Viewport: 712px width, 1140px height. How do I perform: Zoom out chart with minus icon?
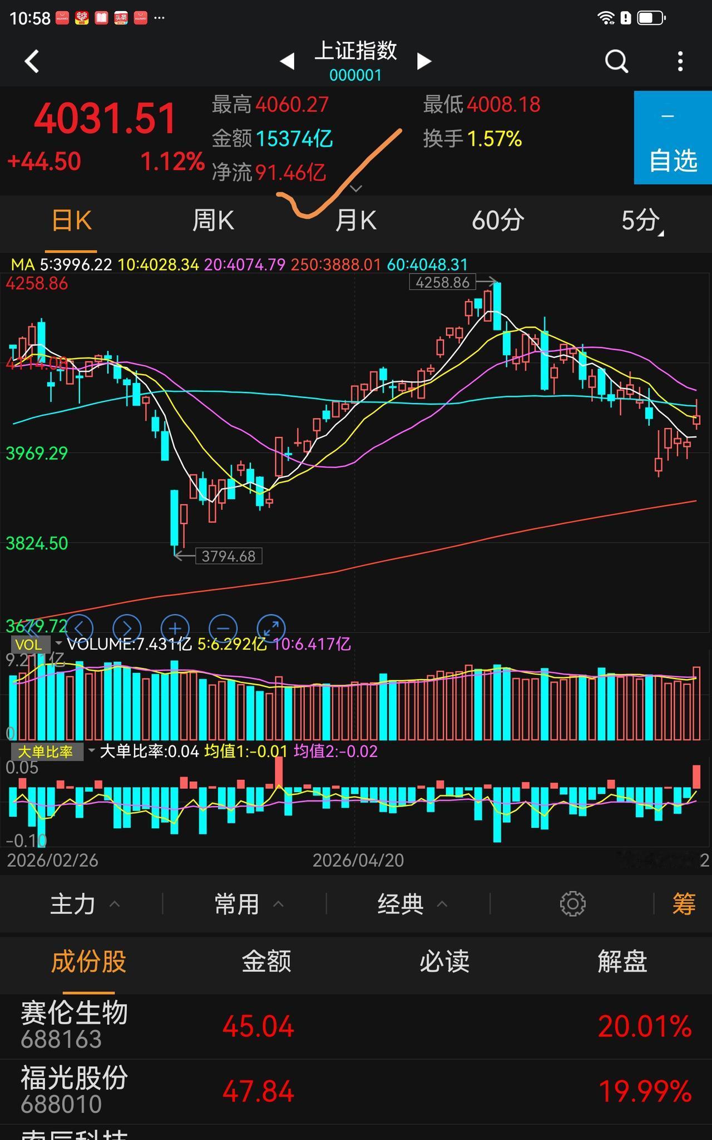pos(223,628)
